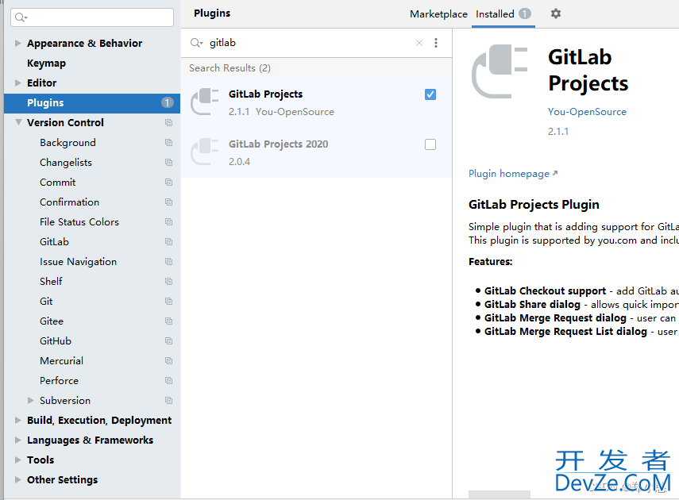679x500 pixels.
Task: Click the settings search magnifier icon
Action: (21, 17)
